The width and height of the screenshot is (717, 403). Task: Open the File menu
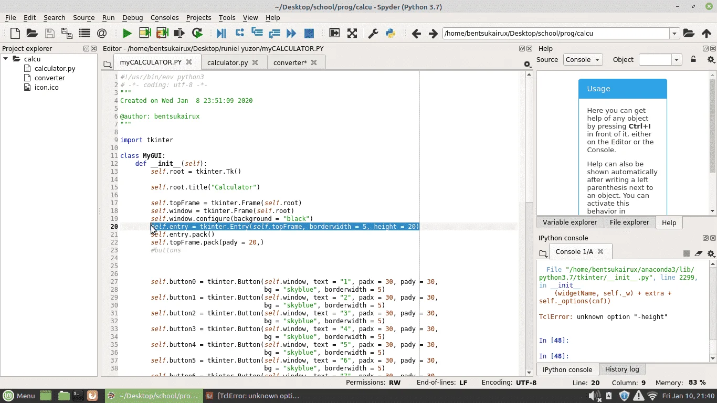pos(10,17)
